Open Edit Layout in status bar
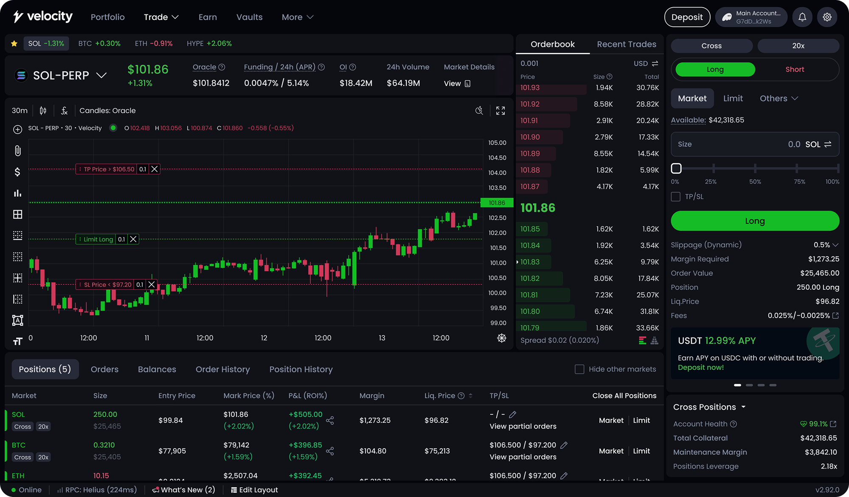849x497 pixels. point(254,490)
